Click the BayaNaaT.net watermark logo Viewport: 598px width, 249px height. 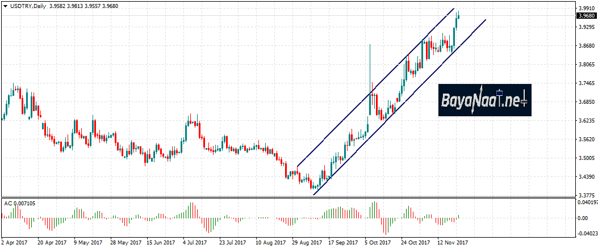coord(484,101)
